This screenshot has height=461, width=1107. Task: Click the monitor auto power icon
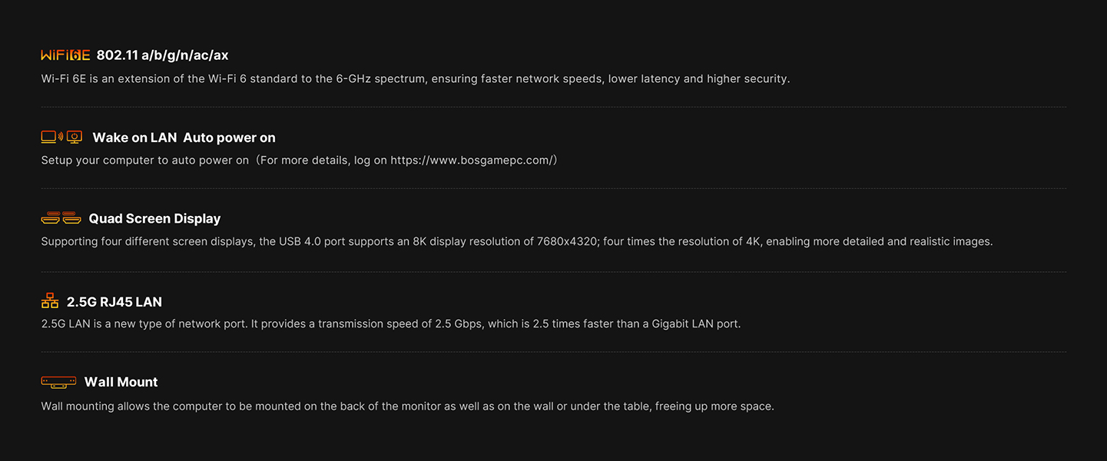point(75,138)
